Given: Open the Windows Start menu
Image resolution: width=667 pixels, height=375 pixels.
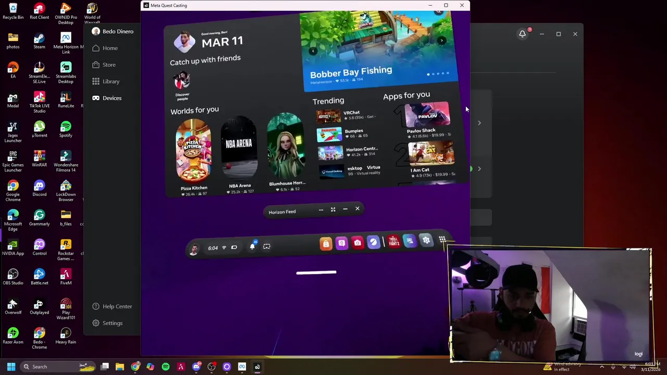Looking at the screenshot, I should tap(11, 367).
